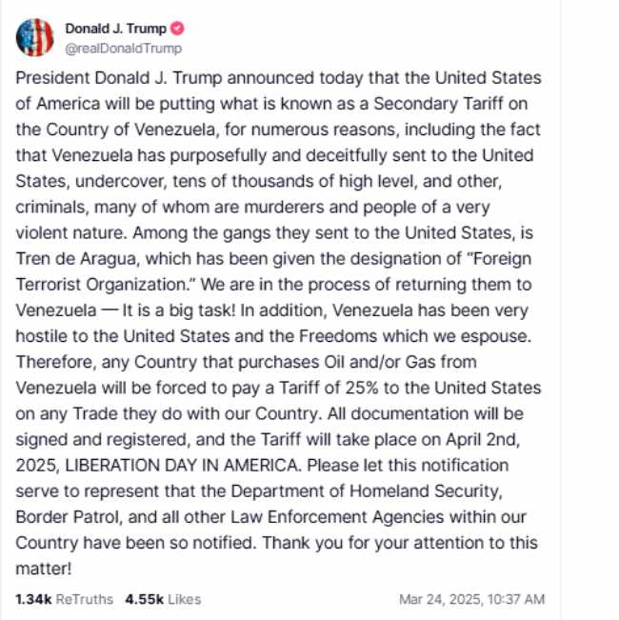Click the 'April 2nd' date text
Image resolution: width=619 pixels, height=620 pixels.
[482, 439]
